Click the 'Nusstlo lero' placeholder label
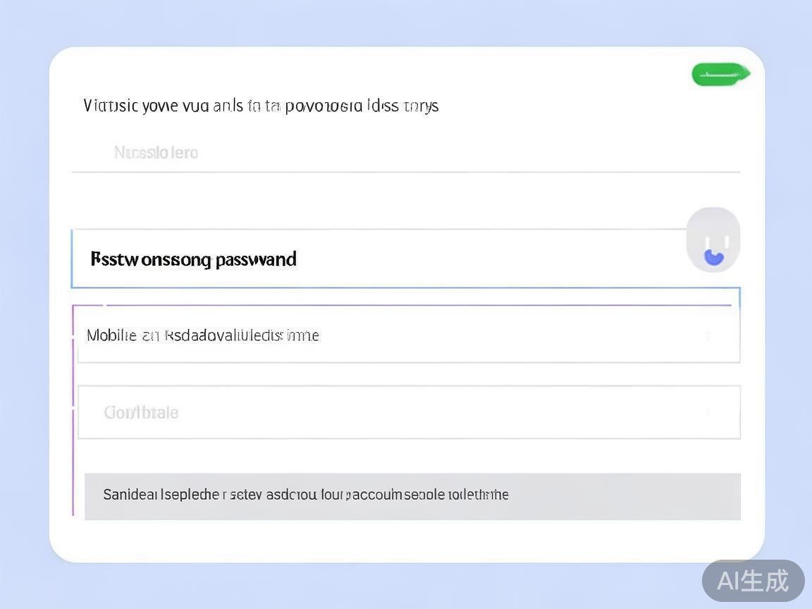The image size is (812, 609). 156,153
